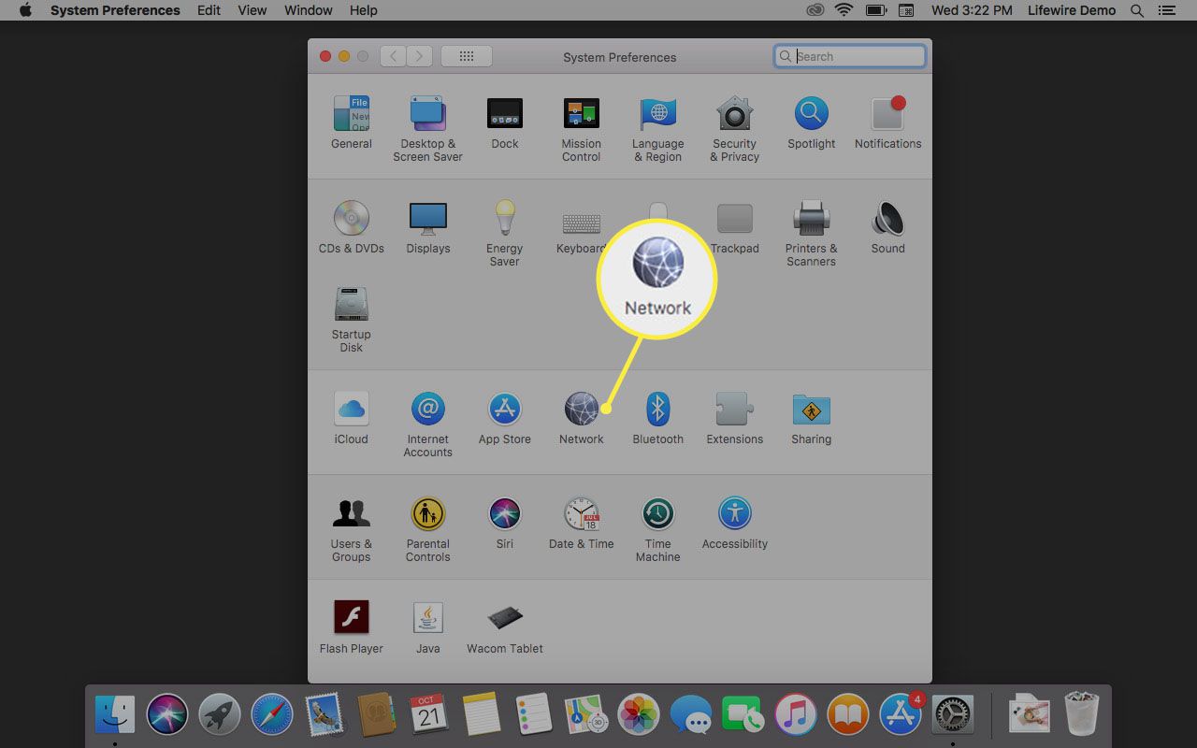Open the iCloud preference pane

(x=352, y=418)
